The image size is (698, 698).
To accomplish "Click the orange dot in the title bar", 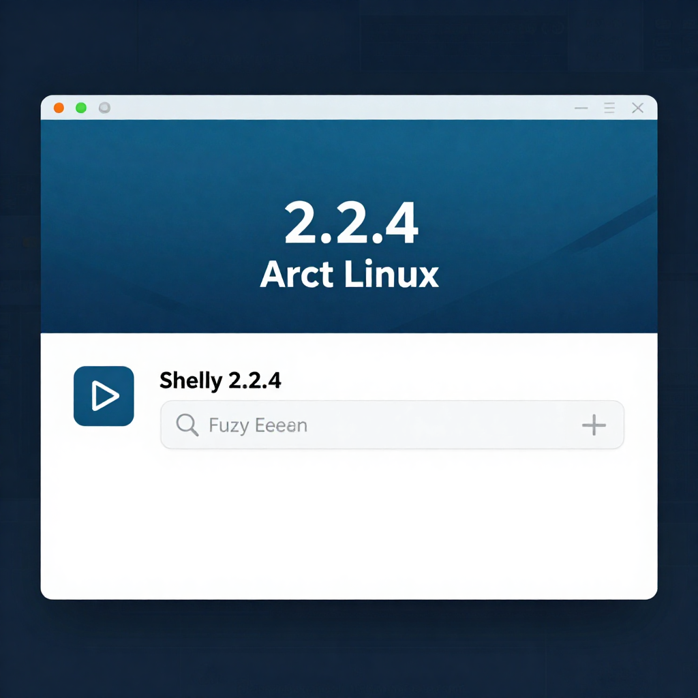I will click(59, 108).
